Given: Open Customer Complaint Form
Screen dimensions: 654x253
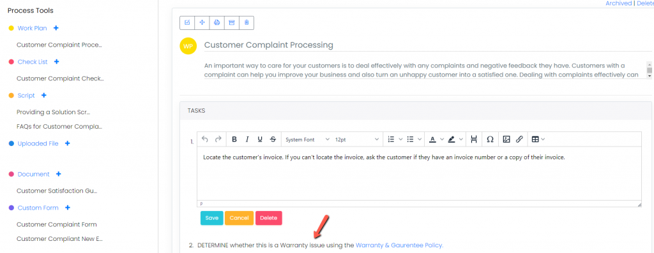Looking at the screenshot, I should click(x=57, y=224).
